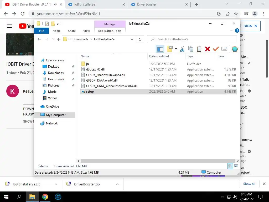Go back in File Explorer
Screen dimensions: 269x202
tap(39, 39)
